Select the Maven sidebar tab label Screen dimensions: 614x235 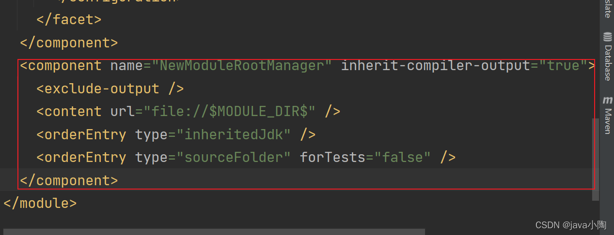pos(607,121)
